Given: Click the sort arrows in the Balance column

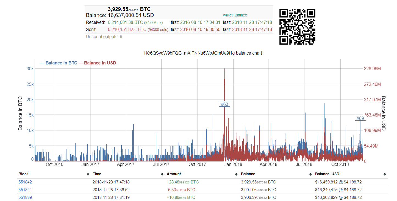Looking at the screenshot, I should tap(310, 174).
